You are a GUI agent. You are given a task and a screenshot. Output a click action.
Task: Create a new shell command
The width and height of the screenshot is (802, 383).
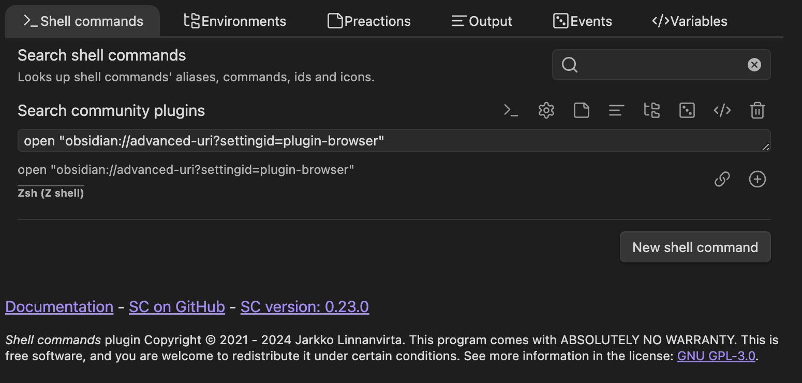695,247
